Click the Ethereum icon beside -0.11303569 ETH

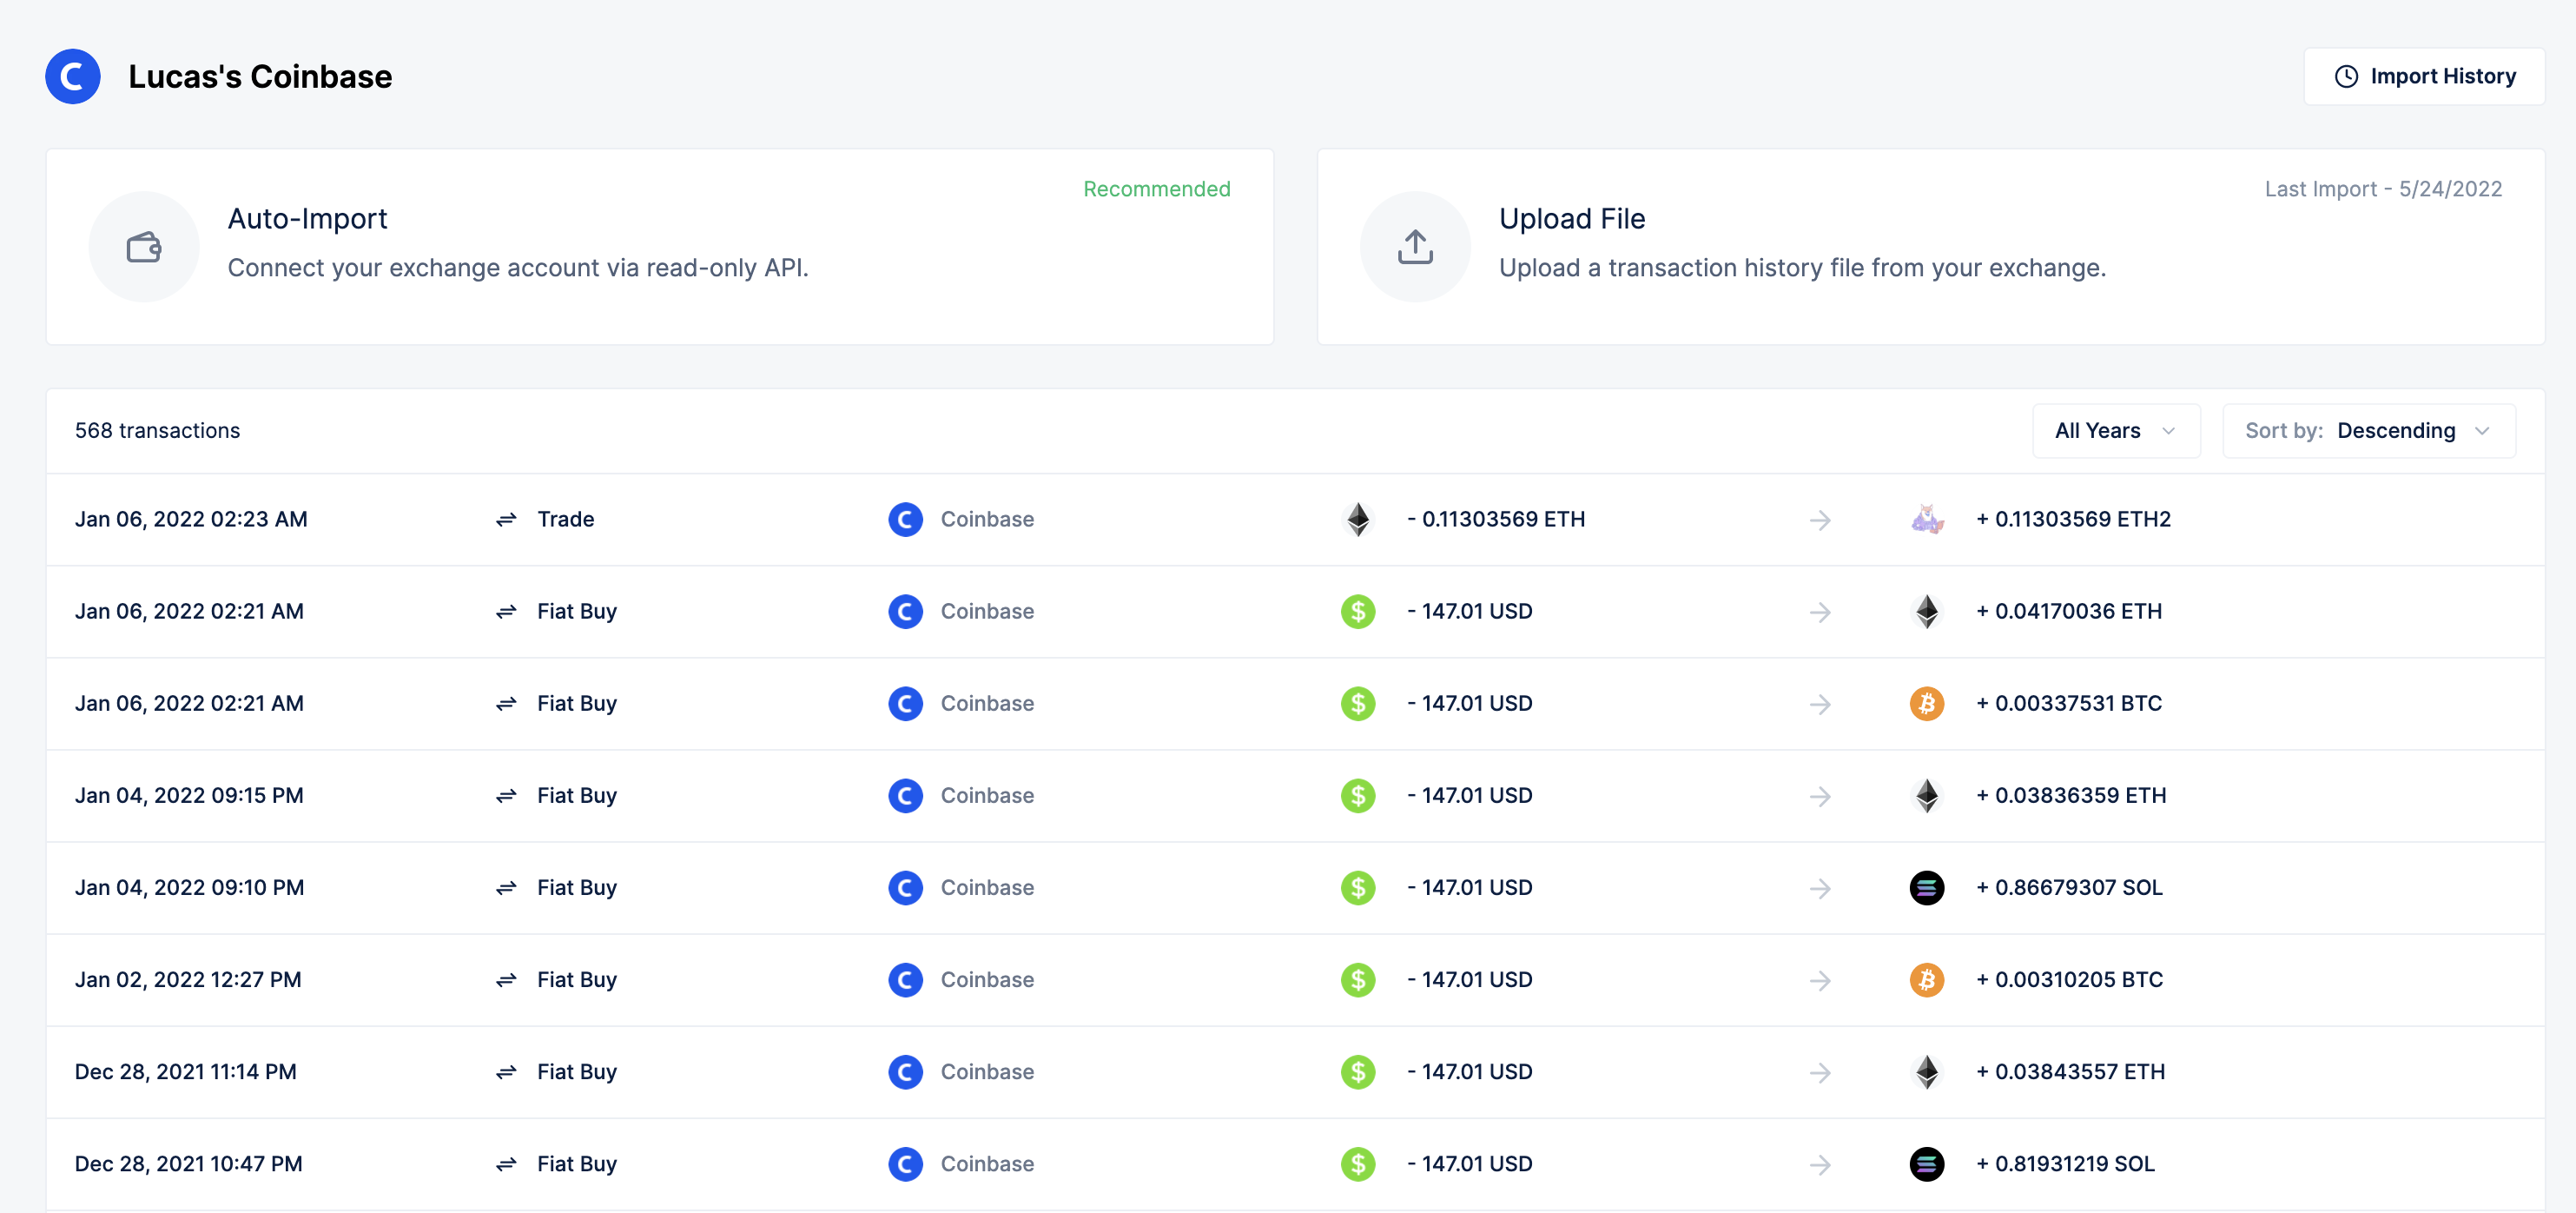[1358, 520]
